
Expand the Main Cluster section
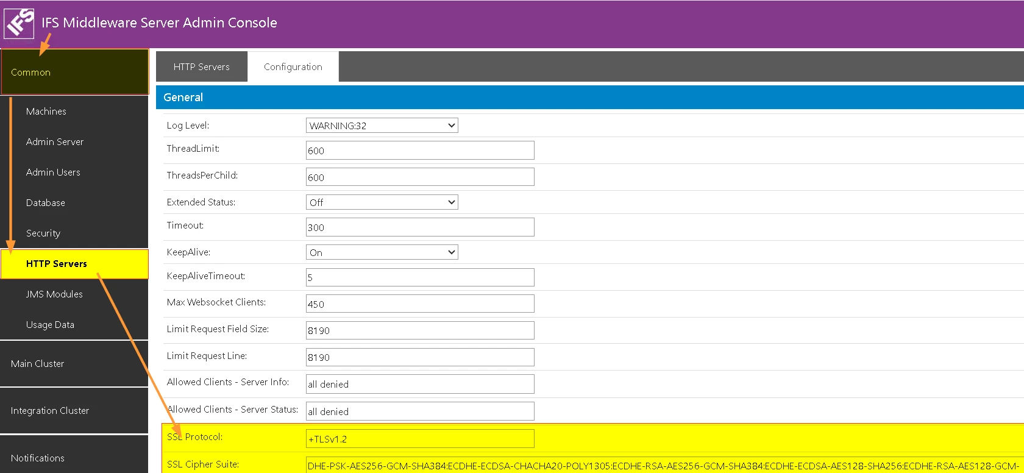74,364
